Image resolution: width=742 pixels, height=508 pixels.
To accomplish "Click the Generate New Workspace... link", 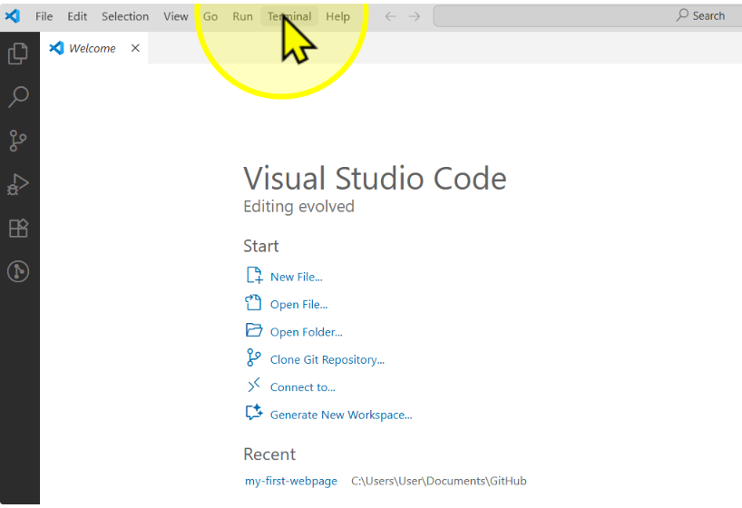I will [341, 415].
